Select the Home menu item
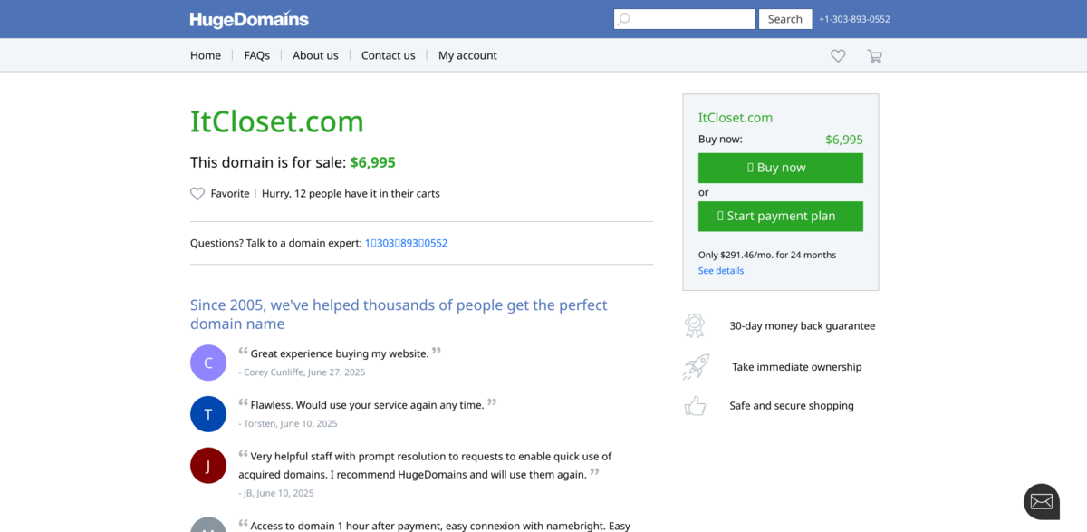 point(205,55)
